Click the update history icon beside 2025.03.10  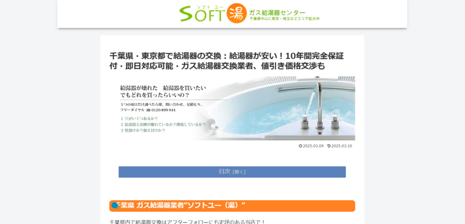(329, 146)
